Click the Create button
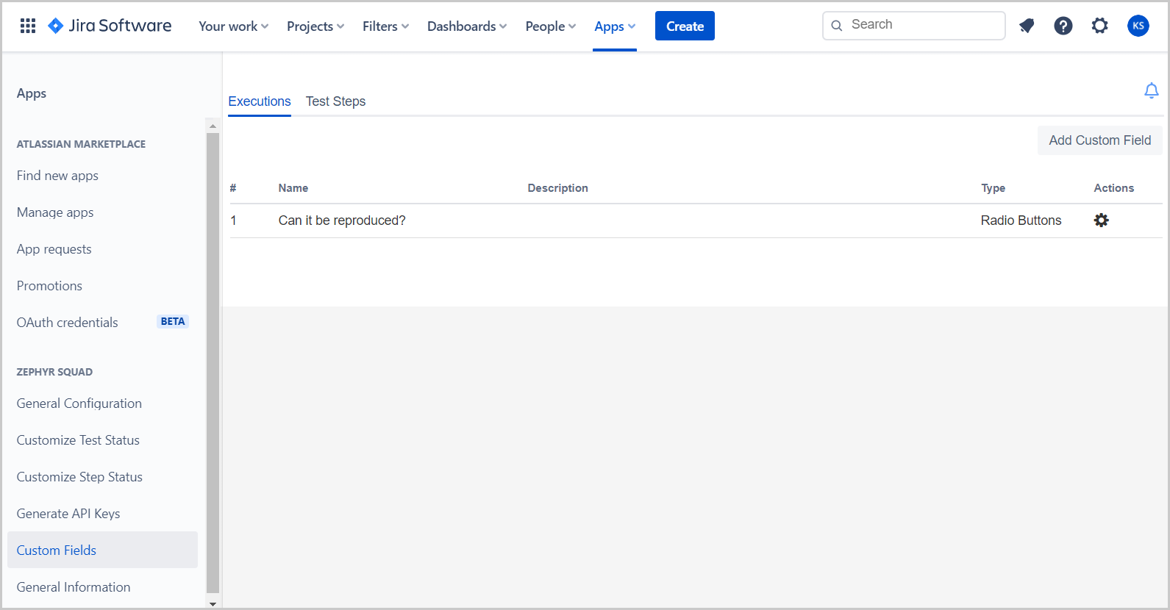This screenshot has height=610, width=1170. point(685,26)
